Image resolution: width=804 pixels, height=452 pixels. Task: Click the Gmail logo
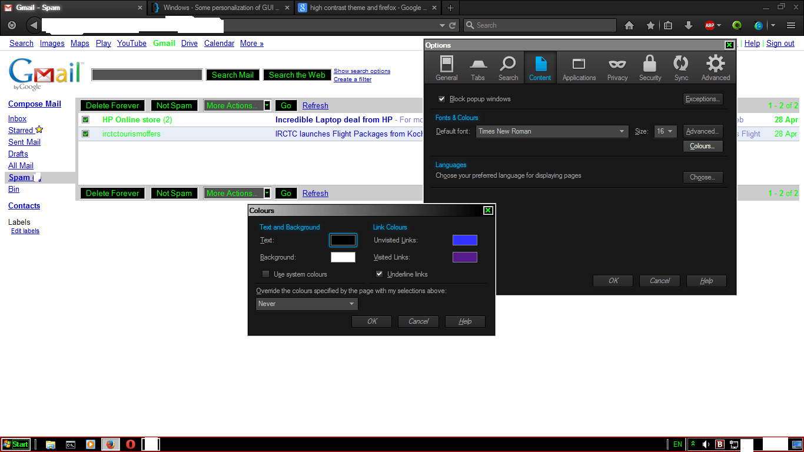point(46,75)
